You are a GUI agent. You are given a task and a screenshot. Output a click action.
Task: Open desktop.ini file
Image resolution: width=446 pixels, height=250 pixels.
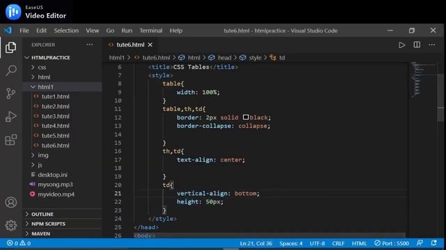(x=53, y=174)
